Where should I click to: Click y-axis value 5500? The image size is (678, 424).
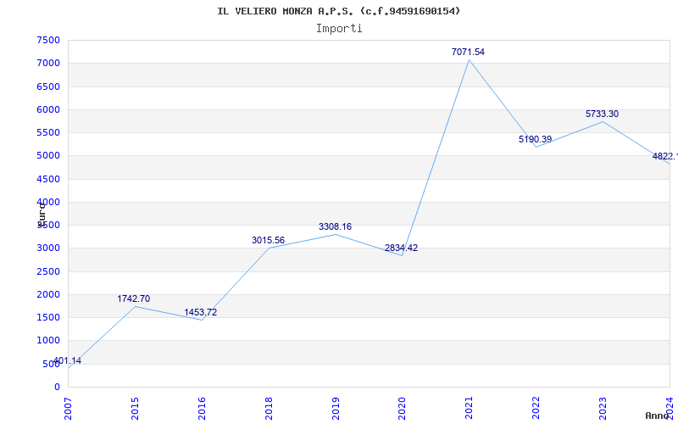(48, 132)
